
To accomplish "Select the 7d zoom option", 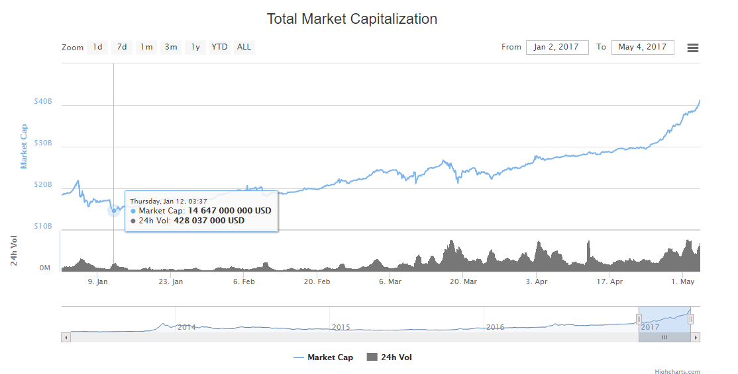I will click(122, 47).
